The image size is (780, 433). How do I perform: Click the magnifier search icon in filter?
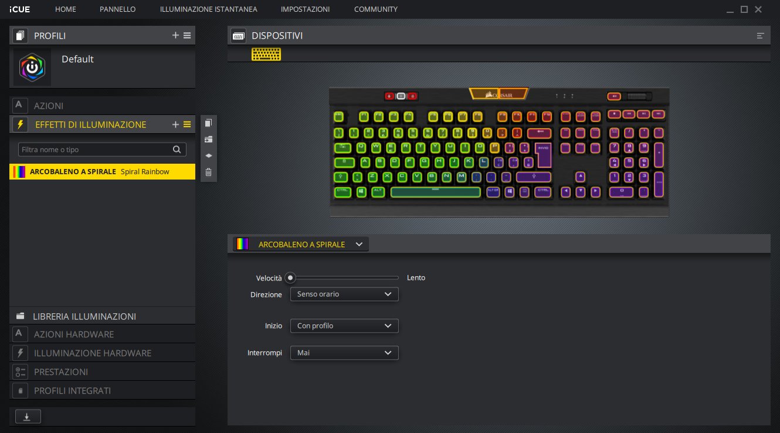[x=177, y=150]
